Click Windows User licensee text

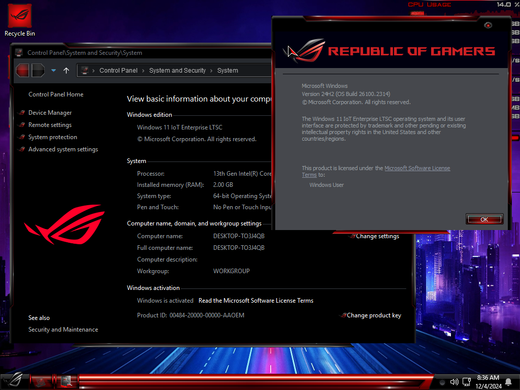327,185
